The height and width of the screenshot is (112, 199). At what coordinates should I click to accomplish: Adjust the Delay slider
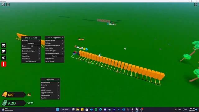pyautogui.click(x=37, y=46)
